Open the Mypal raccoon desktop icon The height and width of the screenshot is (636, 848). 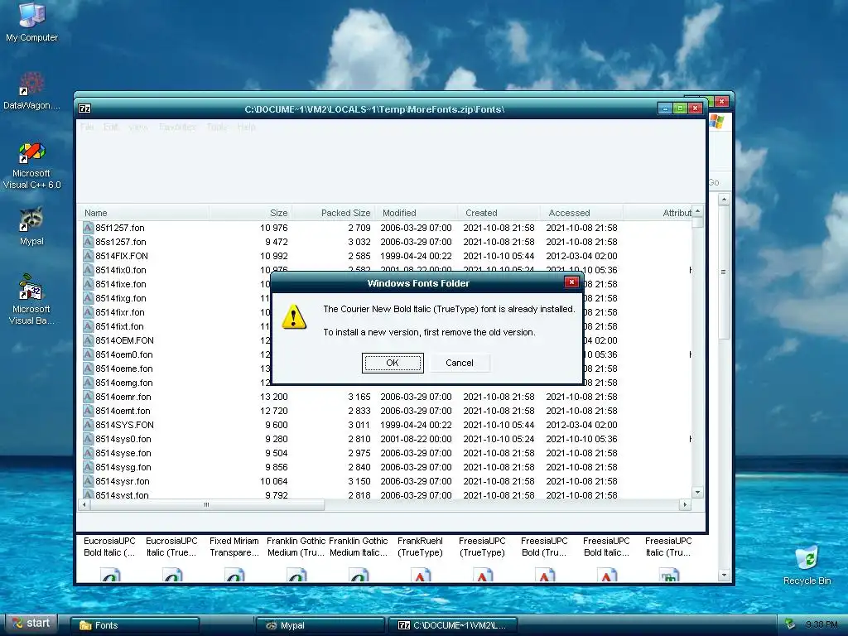(31, 226)
